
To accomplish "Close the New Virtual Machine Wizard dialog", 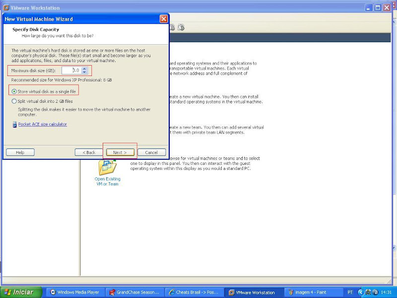I will point(164,19).
